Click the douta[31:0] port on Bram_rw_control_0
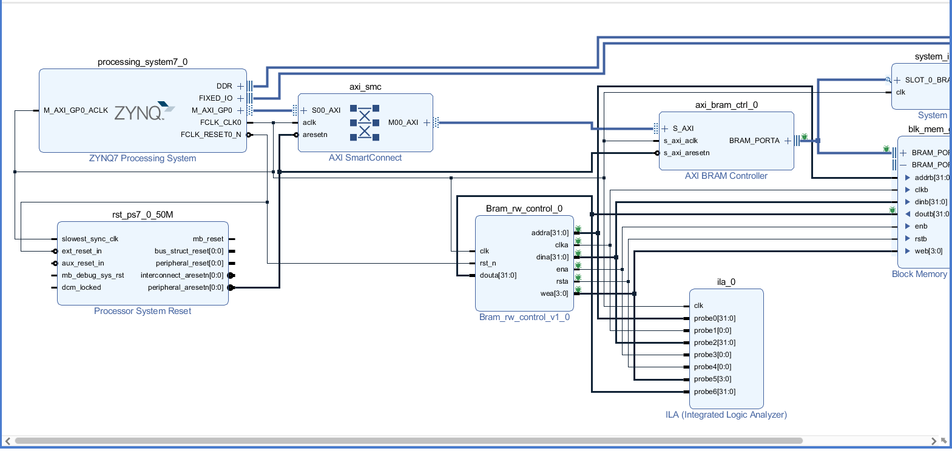The width and height of the screenshot is (952, 451). (498, 275)
